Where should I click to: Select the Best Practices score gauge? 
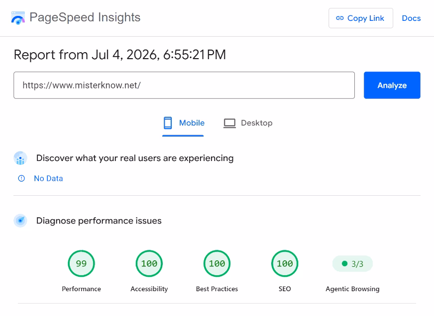[217, 263]
